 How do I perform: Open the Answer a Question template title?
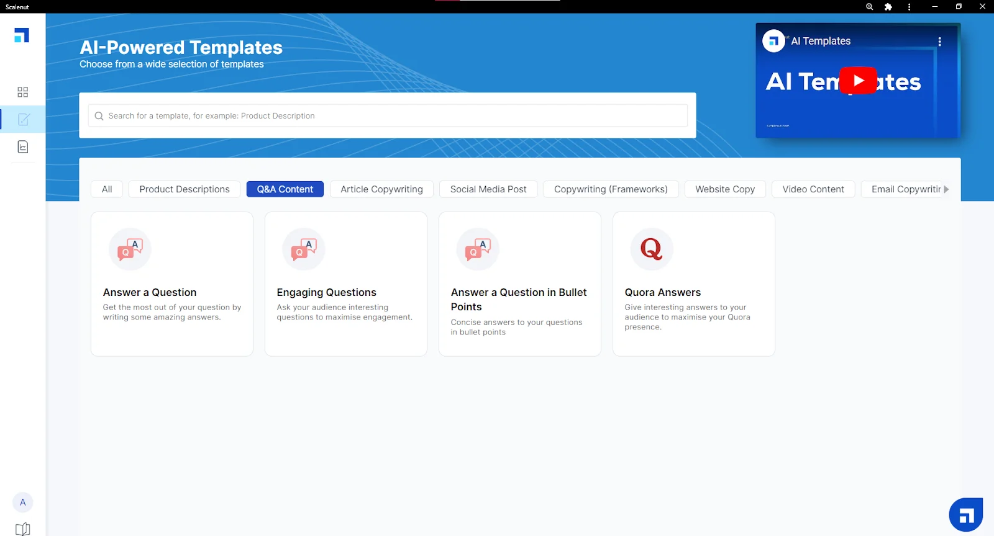coord(150,292)
